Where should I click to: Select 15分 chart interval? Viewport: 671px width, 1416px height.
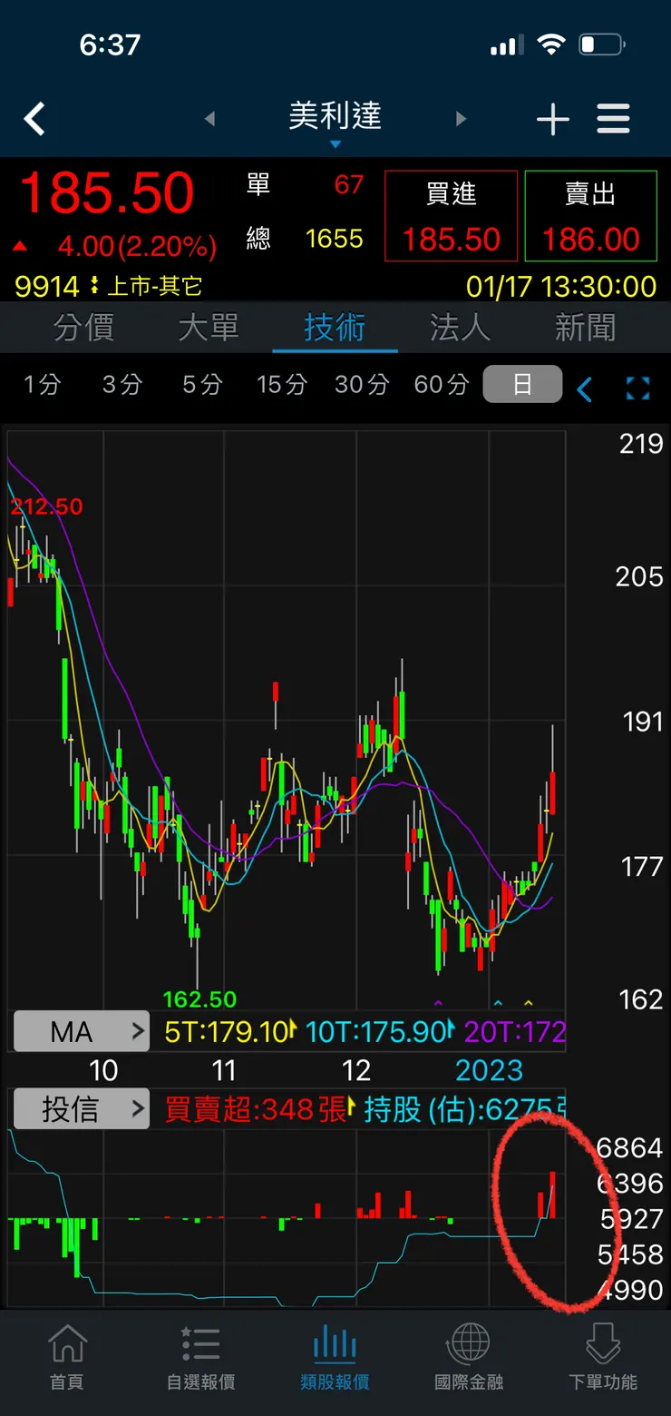(x=282, y=385)
